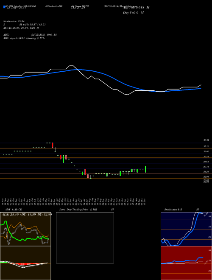Open the MACD histogram chart panel
This screenshot has width=212, height=280.
point(25,263)
